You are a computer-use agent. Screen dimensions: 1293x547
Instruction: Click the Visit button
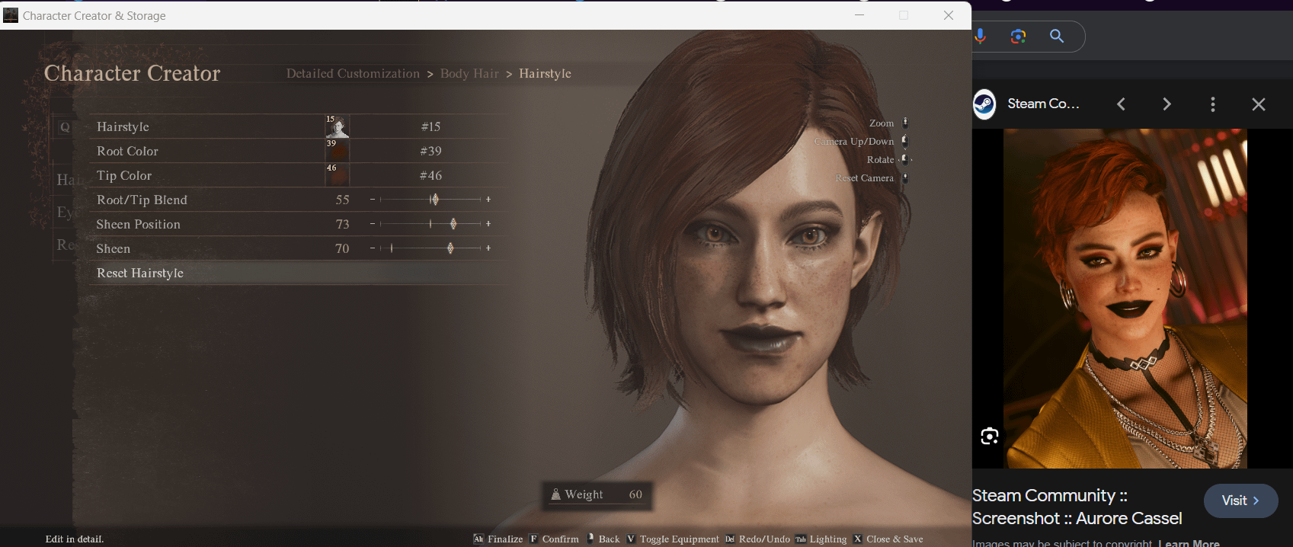(1240, 501)
